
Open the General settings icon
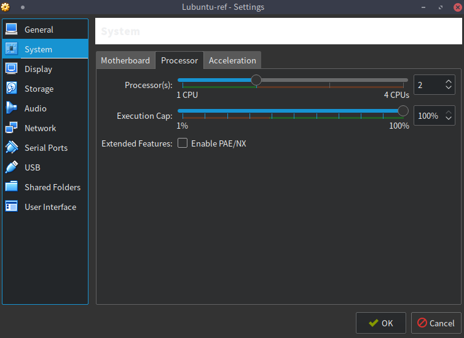coord(12,30)
